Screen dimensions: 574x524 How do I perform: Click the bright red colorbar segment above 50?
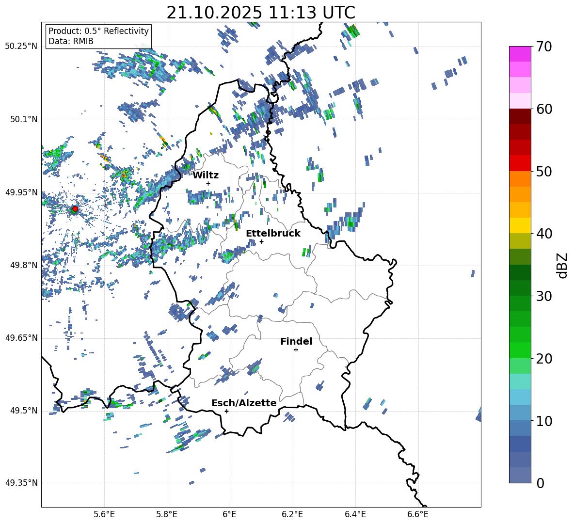[520, 163]
